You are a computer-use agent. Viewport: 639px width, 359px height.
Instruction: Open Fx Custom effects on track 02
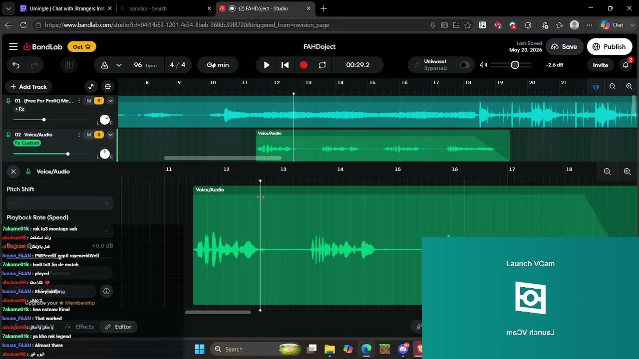(27, 143)
